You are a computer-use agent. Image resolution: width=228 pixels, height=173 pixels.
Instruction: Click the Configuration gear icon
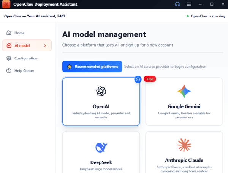click(9, 58)
